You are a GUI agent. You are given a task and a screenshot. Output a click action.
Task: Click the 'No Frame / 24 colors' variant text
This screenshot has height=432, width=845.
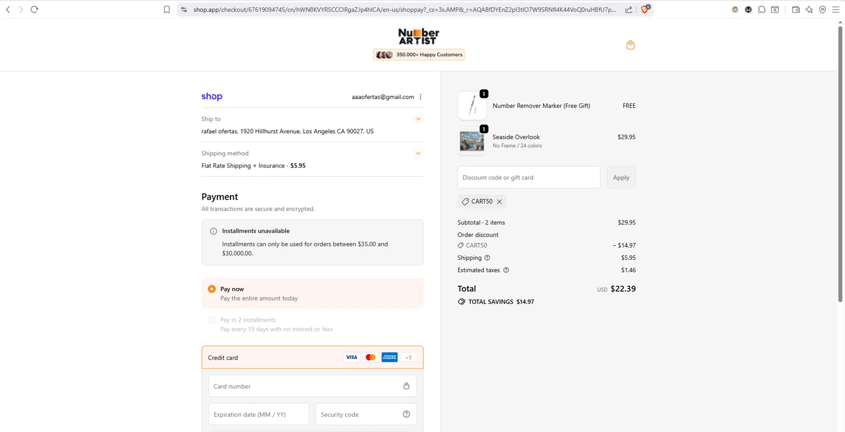click(517, 146)
